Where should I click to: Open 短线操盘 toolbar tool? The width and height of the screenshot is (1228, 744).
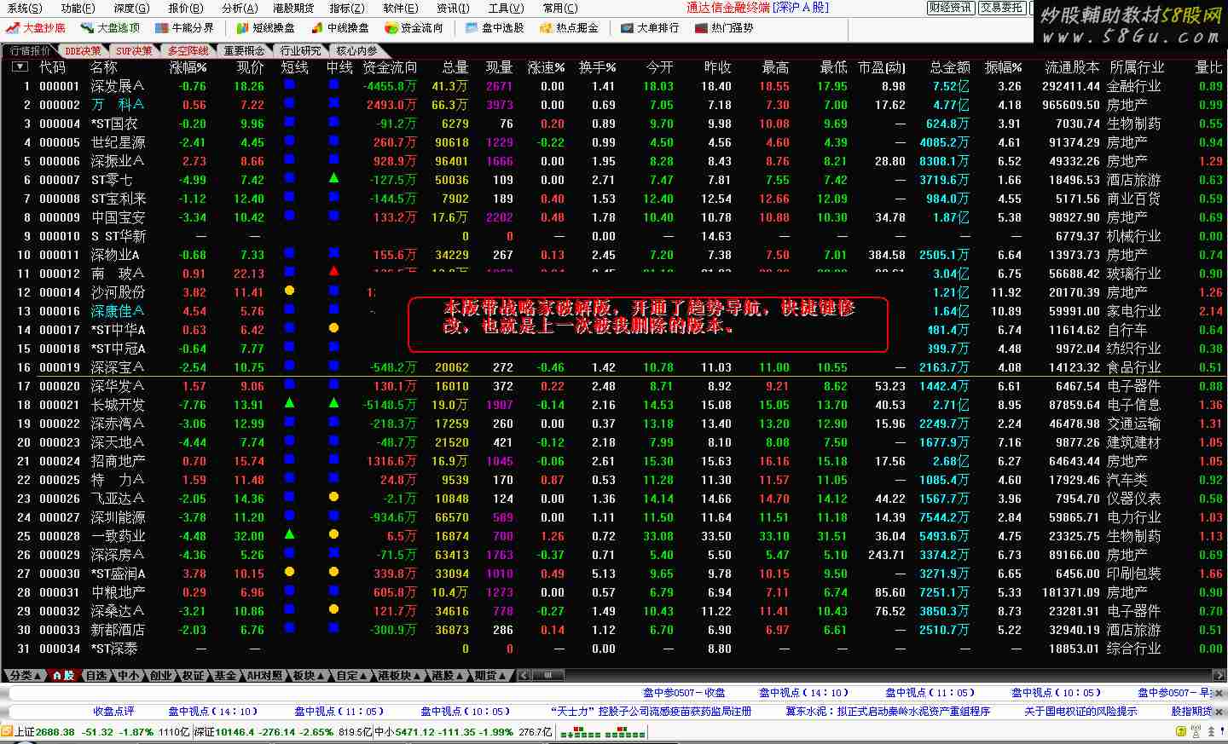click(x=265, y=28)
